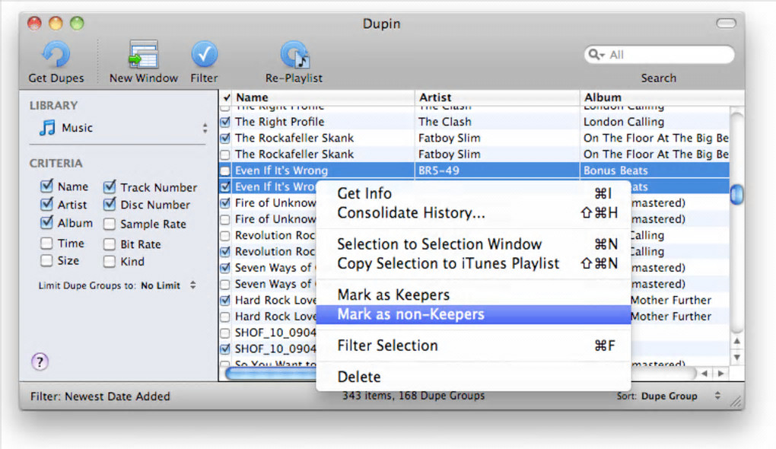
Task: Click the horizontal scrollbar blue thumb
Action: 271,373
